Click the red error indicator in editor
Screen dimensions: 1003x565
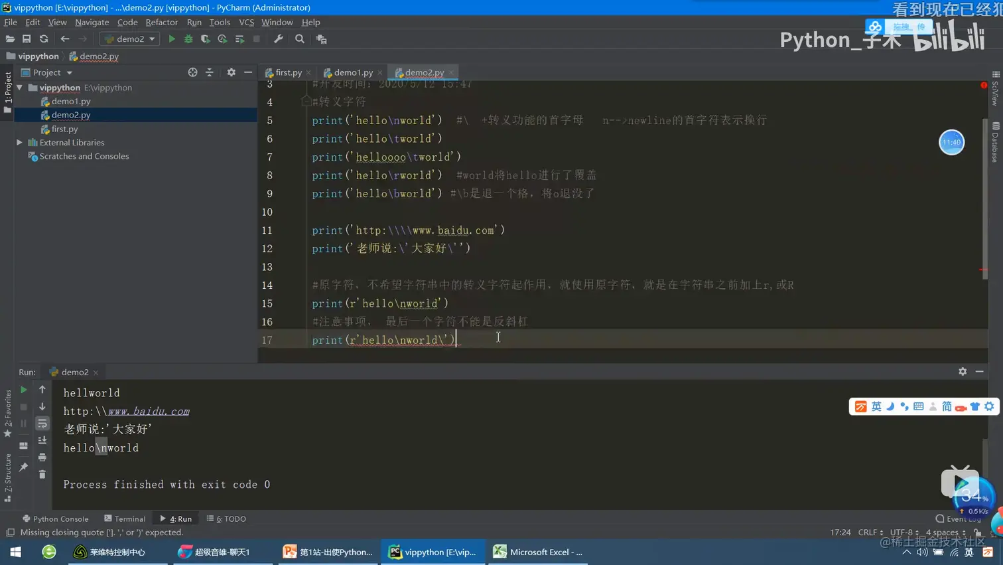984,86
